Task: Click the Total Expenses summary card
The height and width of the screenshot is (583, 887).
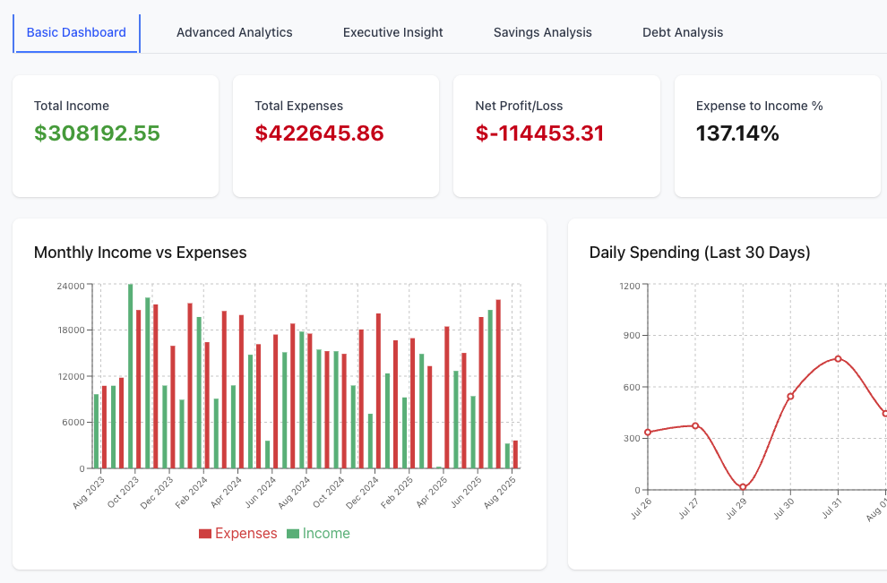Action: pyautogui.click(x=335, y=135)
